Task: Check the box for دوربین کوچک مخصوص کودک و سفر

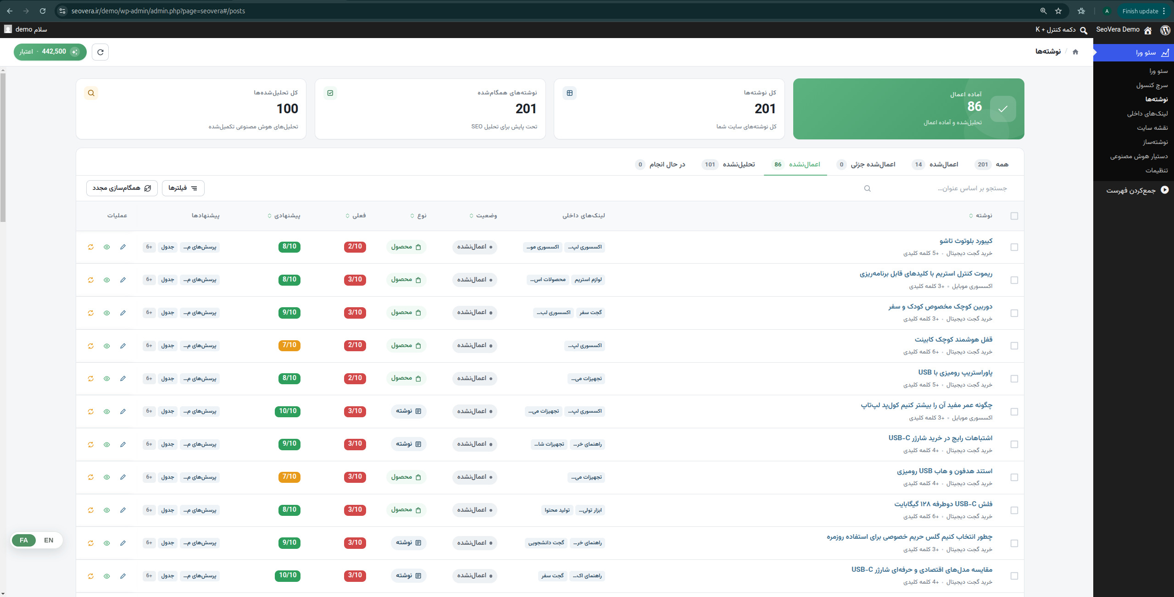Action: pos(1014,313)
